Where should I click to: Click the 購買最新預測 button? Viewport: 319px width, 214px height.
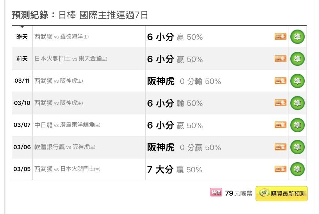[x=281, y=193]
